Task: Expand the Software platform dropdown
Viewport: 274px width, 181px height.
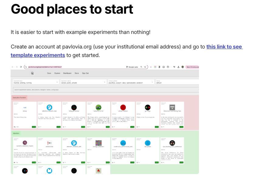Action: [131, 82]
